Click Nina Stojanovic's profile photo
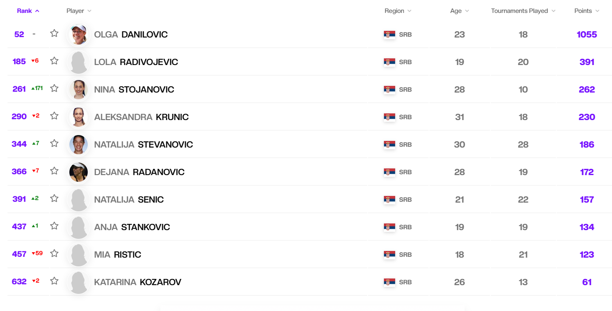 coord(79,89)
